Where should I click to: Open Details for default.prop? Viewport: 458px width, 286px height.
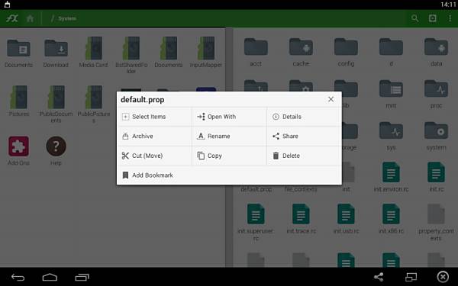pyautogui.click(x=304, y=117)
